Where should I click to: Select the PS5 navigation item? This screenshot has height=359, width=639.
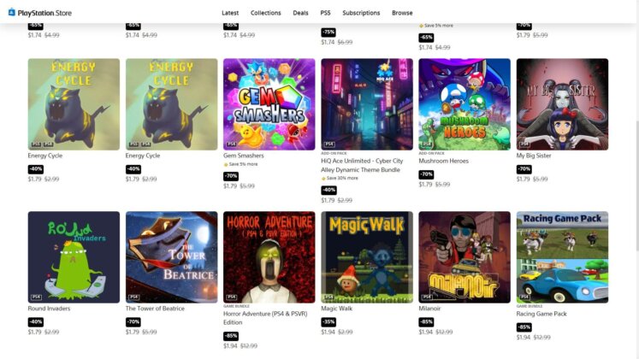[x=325, y=13]
